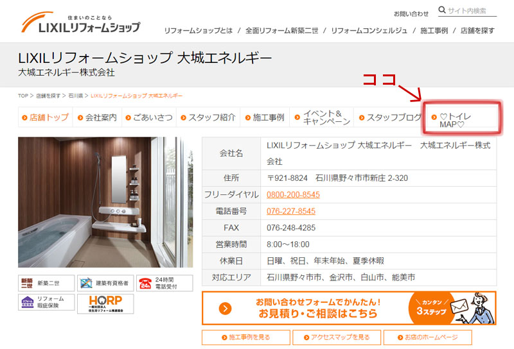Select the 施工事例 tab
The height and width of the screenshot is (349, 514).
pyautogui.click(x=265, y=117)
